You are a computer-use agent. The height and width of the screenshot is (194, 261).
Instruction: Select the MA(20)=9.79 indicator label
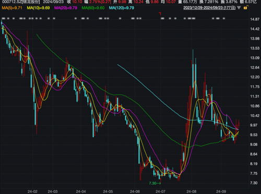click(x=66, y=8)
